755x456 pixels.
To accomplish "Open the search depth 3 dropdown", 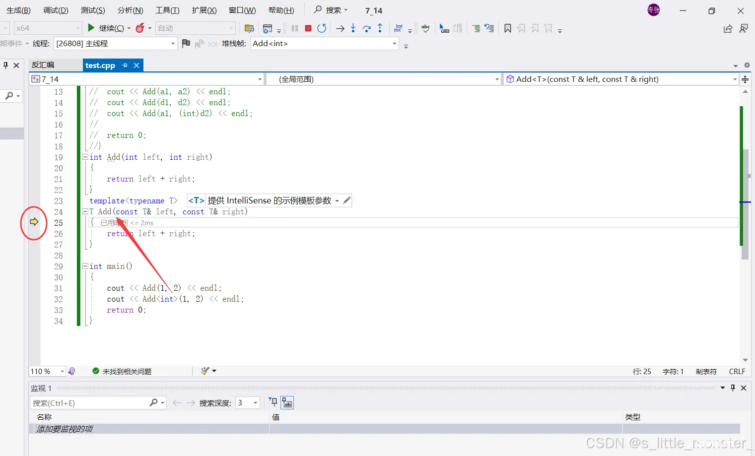I will coord(256,403).
